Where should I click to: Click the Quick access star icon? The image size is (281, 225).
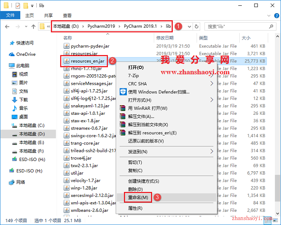tap(12, 43)
